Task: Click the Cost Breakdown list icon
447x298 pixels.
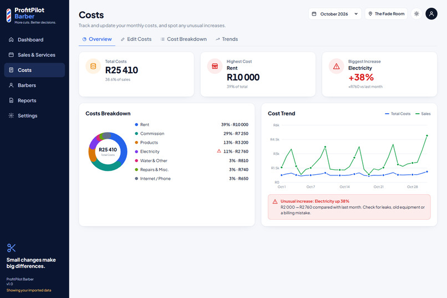Action: [162, 39]
